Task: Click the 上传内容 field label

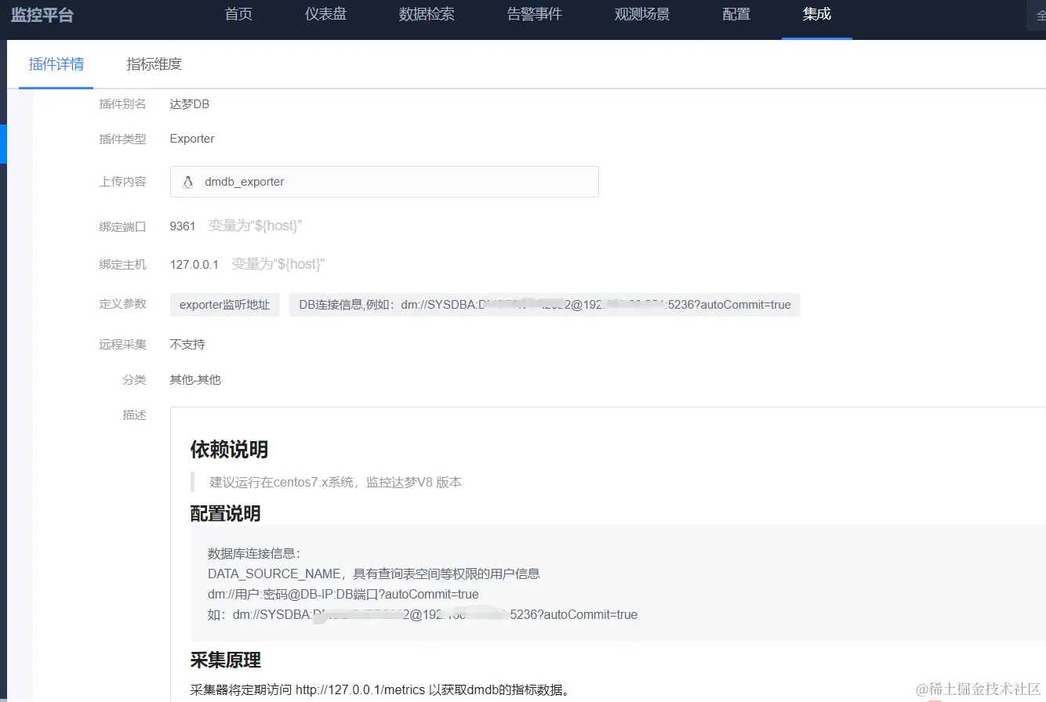Action: tap(122, 182)
